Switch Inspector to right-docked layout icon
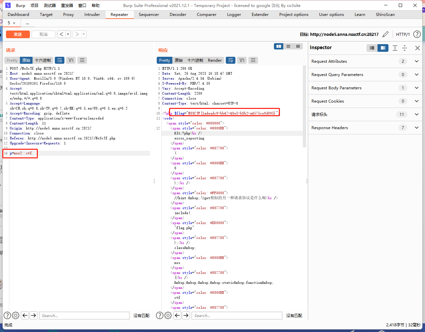Viewport: 425px width, 332px height. pos(383,48)
